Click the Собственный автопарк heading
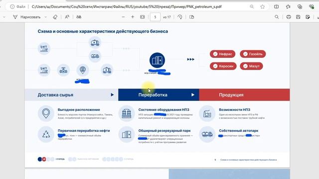The height and width of the screenshot is (179, 319). pyautogui.click(x=239, y=131)
